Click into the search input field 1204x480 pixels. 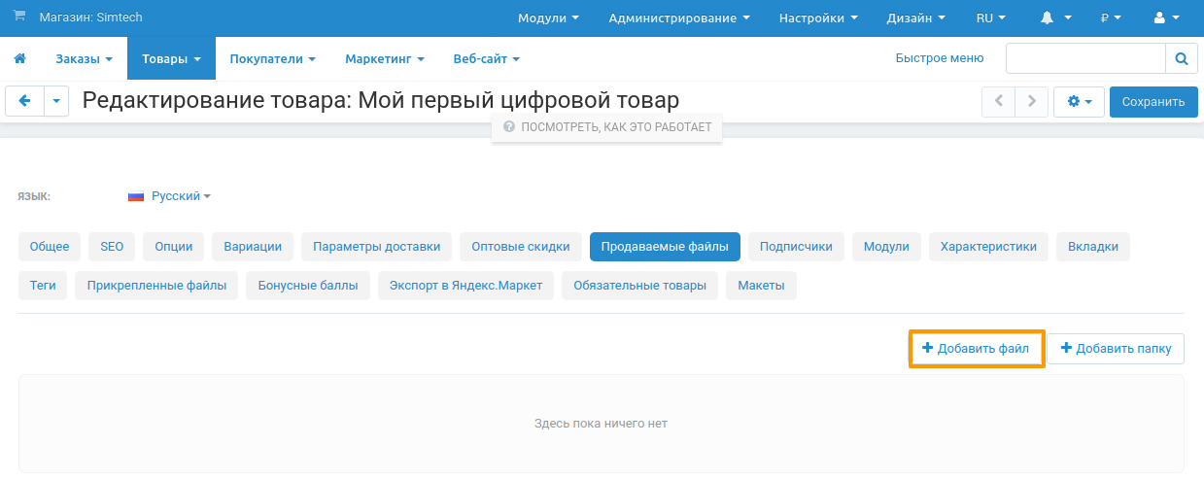pyautogui.click(x=1084, y=59)
